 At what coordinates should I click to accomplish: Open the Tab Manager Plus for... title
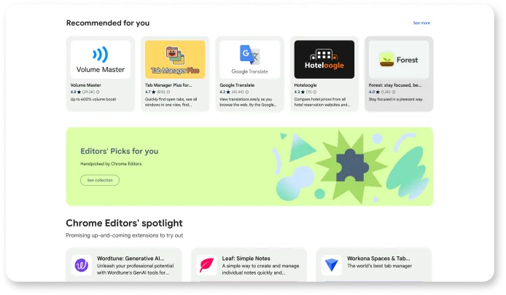(168, 85)
